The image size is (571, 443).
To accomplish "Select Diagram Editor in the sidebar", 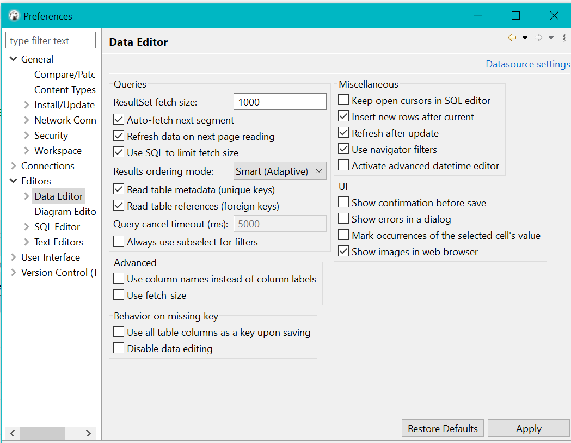I will coord(65,211).
